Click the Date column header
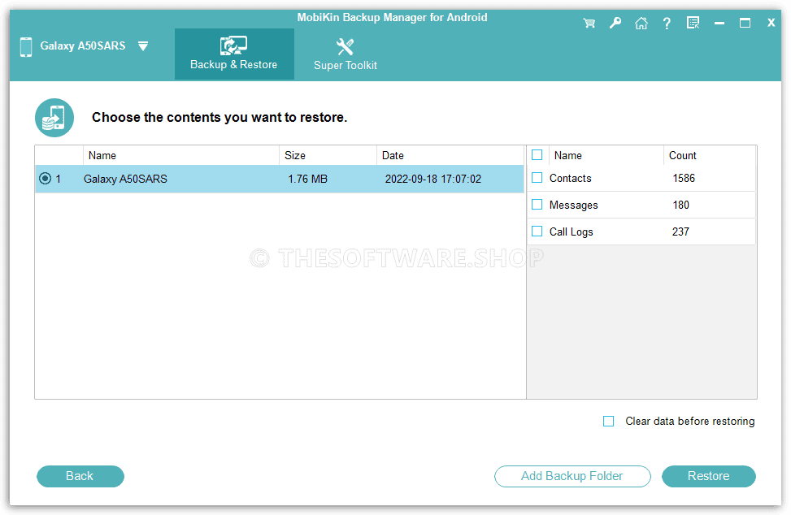The image size is (791, 515). click(x=450, y=155)
